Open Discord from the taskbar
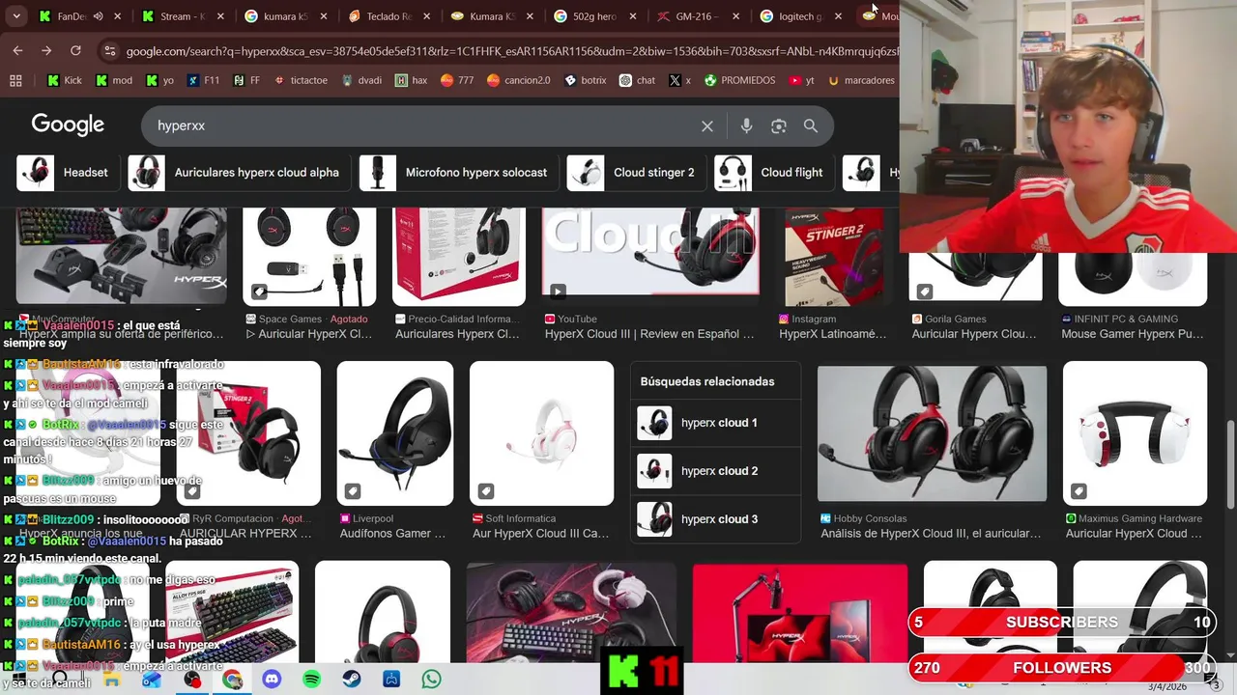Screen dimensions: 1237x695 272,680
